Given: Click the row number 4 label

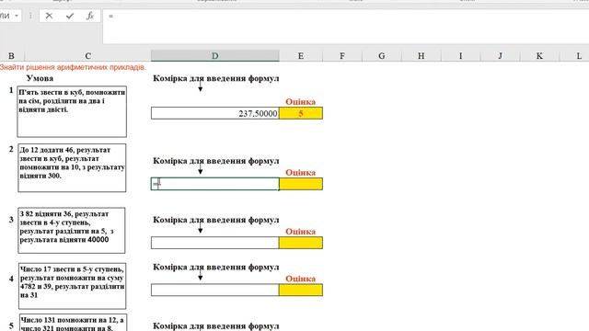Looking at the screenshot, I should click(11, 279).
